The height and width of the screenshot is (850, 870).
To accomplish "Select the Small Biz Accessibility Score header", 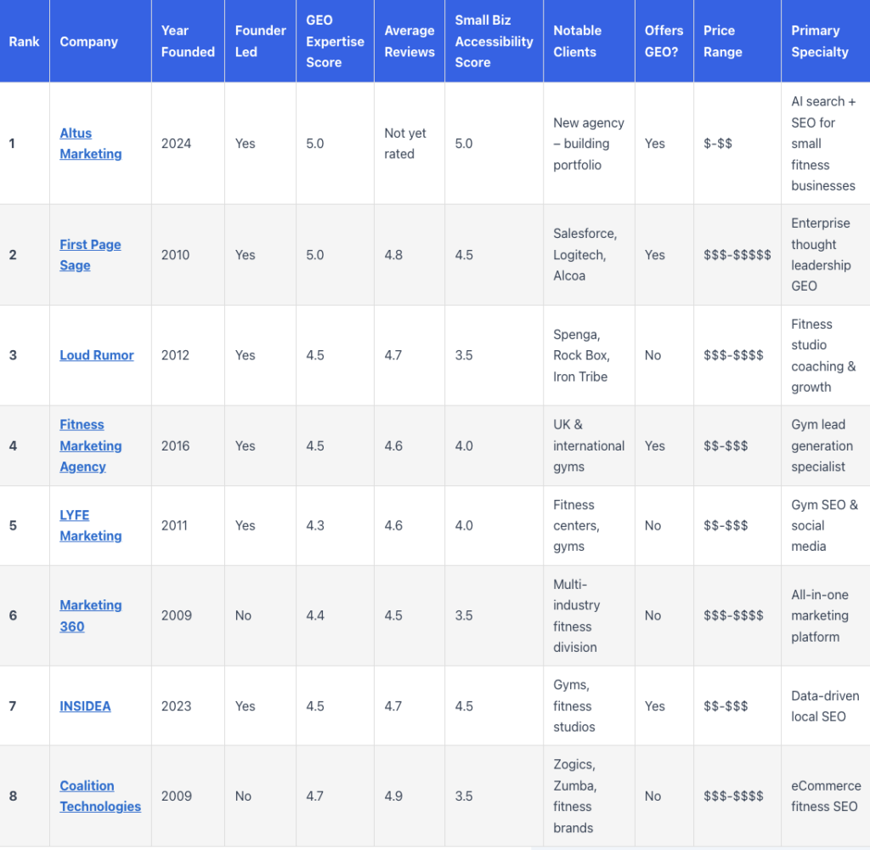I will pyautogui.click(x=494, y=42).
